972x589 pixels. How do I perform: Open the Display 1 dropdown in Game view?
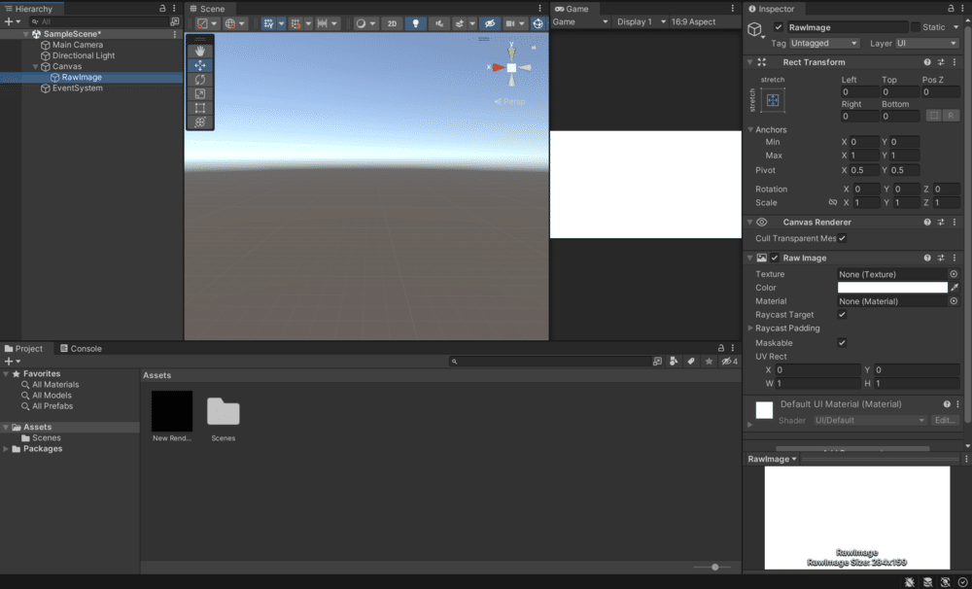[x=642, y=20]
